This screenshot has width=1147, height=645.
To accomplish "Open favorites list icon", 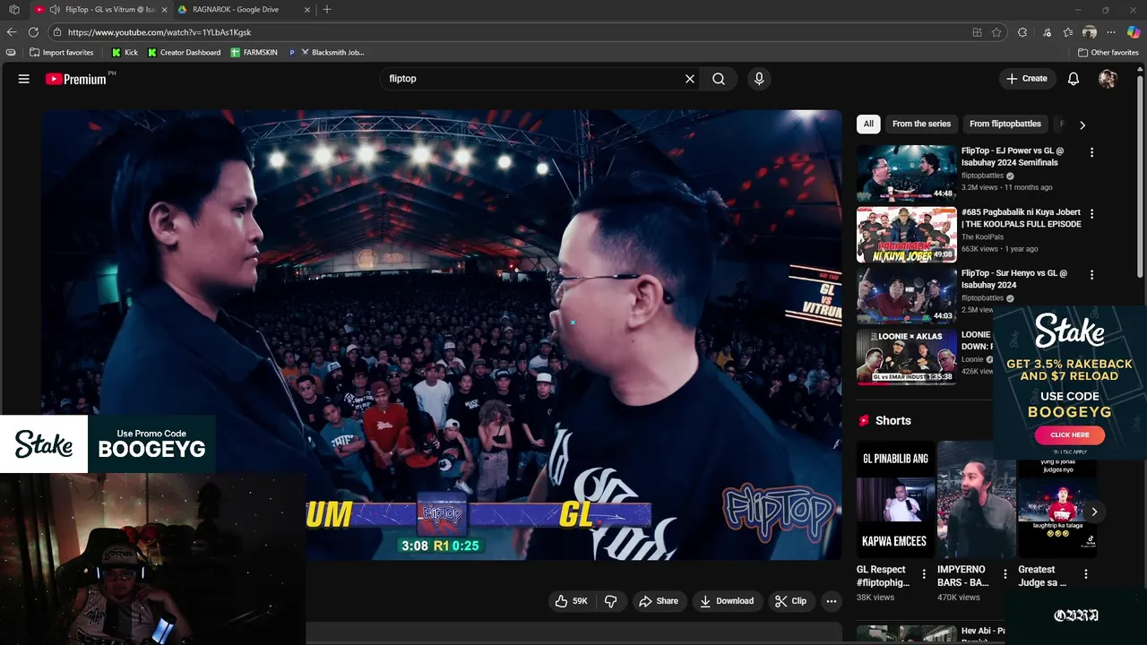I will pos(1068,32).
